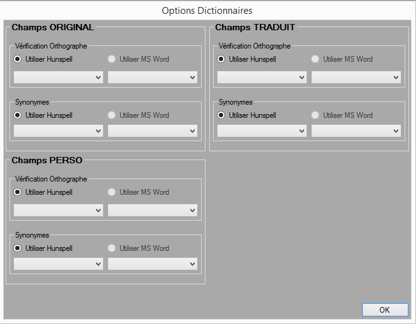This screenshot has width=416, height=324.
Task: Click the Options Dictionnaires title bar
Action: 207,11
